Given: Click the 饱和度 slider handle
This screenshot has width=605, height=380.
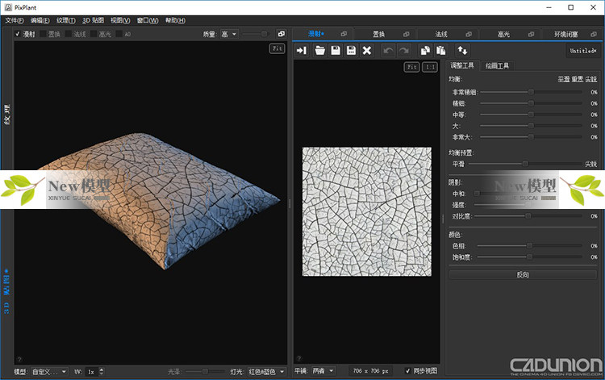Looking at the screenshot, I should (x=530, y=257).
